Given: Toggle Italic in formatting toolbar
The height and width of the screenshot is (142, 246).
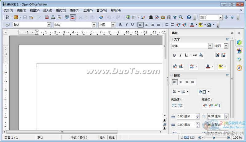Looking at the screenshot, I should [126, 25].
